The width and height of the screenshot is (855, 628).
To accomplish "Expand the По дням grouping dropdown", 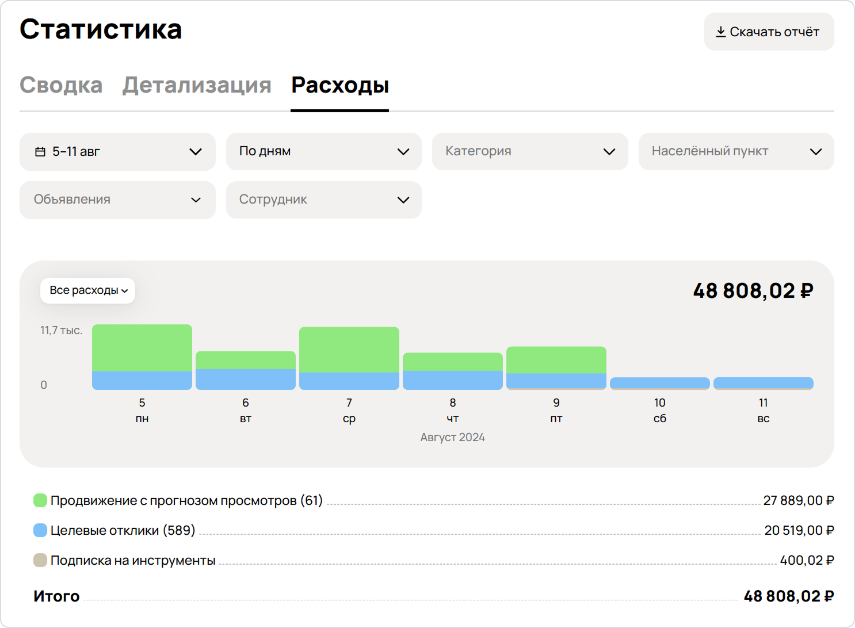I will pos(323,152).
